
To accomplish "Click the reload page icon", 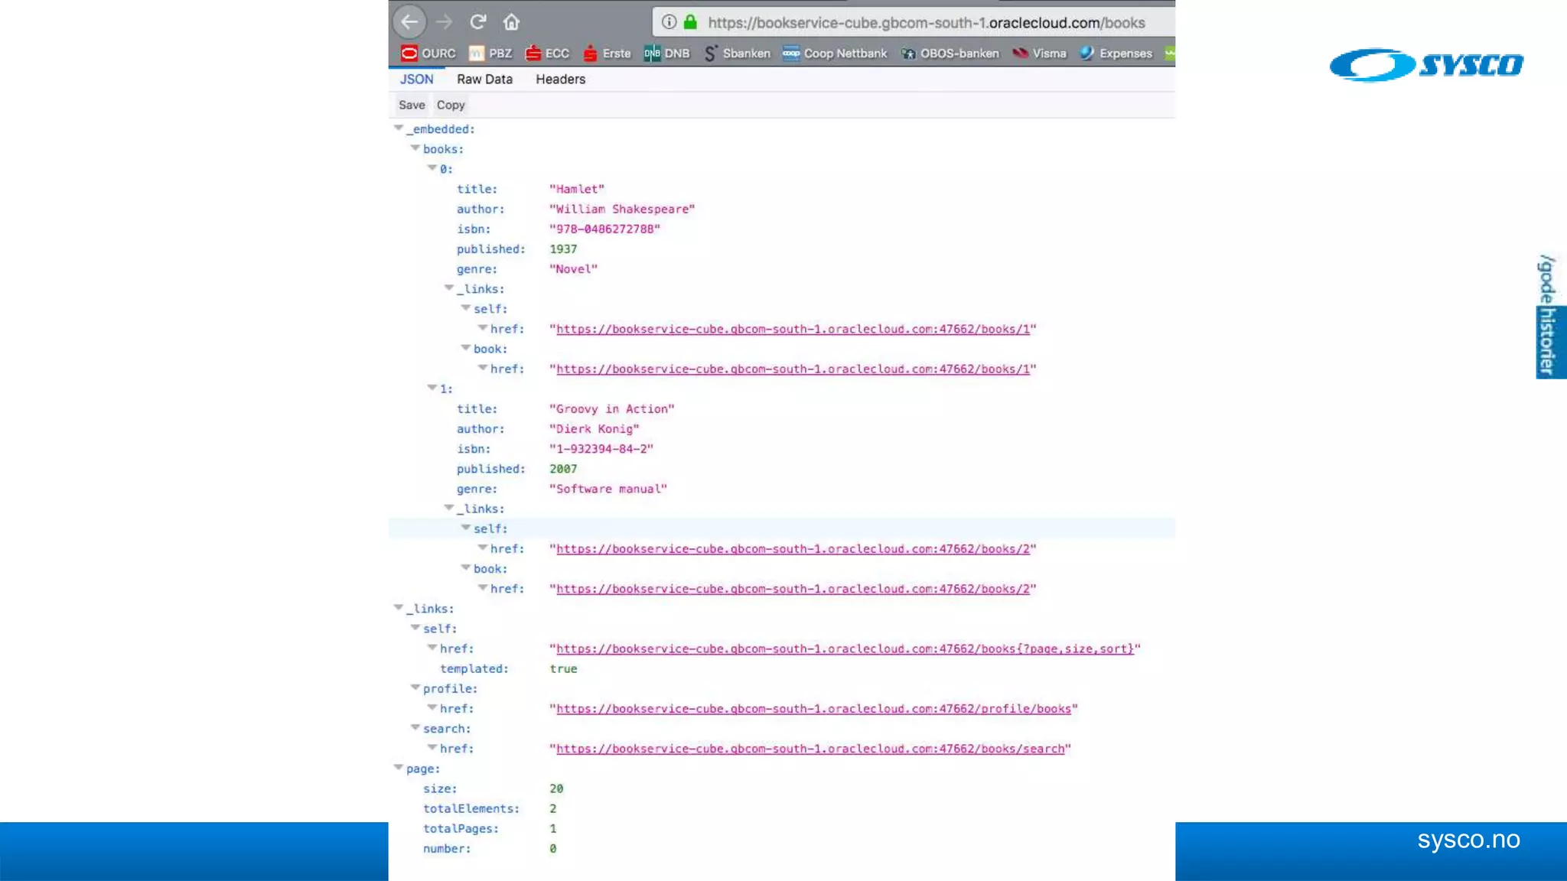I will point(478,22).
